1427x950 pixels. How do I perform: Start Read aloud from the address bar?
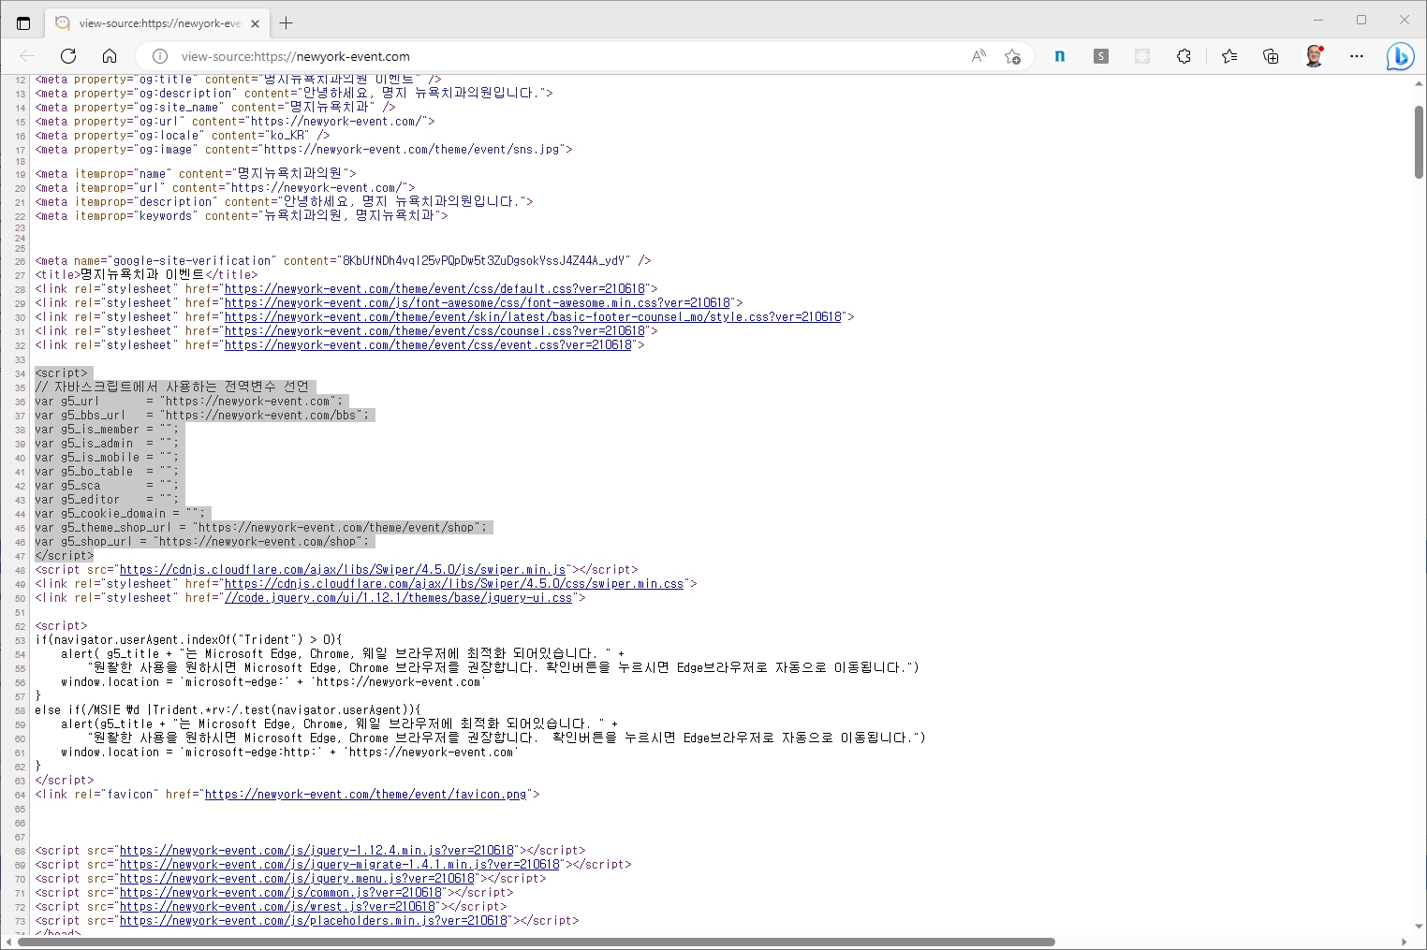[978, 56]
